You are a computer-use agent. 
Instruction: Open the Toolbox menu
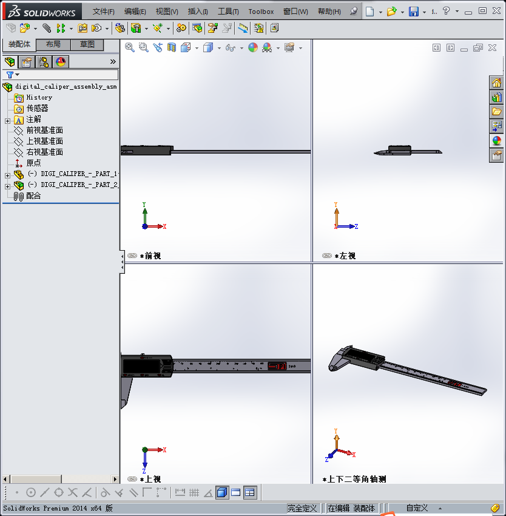coord(261,12)
